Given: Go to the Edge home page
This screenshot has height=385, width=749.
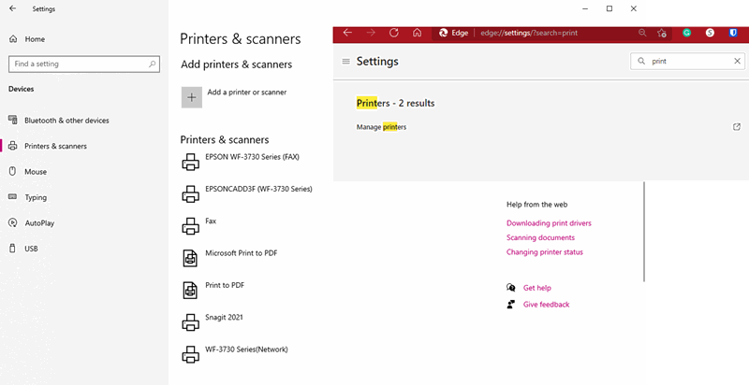Looking at the screenshot, I should 418,33.
